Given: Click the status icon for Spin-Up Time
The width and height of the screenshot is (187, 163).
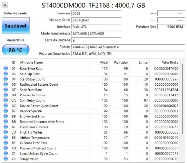Looking at the screenshot, I should tap(6, 74).
